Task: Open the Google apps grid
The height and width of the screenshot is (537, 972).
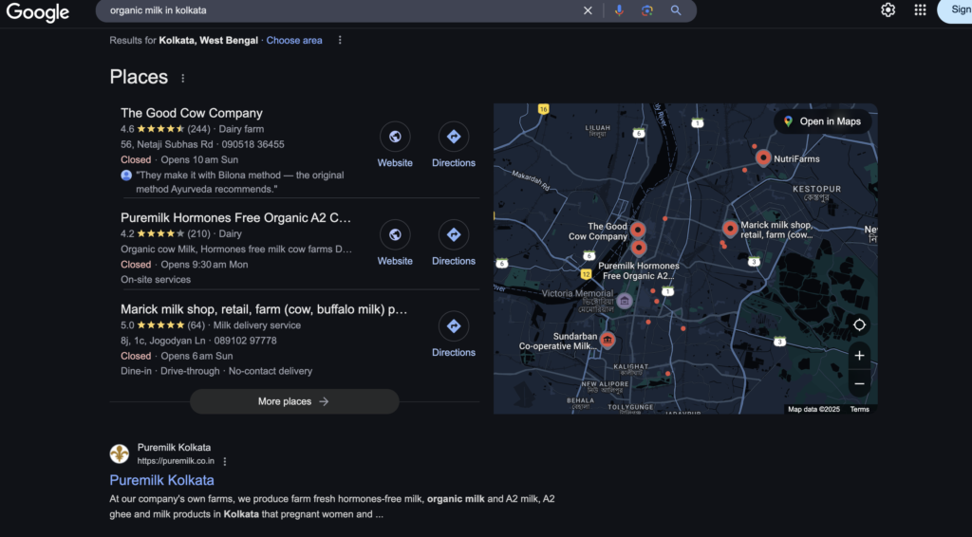Action: click(x=920, y=9)
